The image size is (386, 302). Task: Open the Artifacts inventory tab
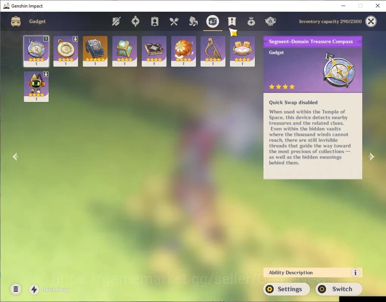coord(135,22)
